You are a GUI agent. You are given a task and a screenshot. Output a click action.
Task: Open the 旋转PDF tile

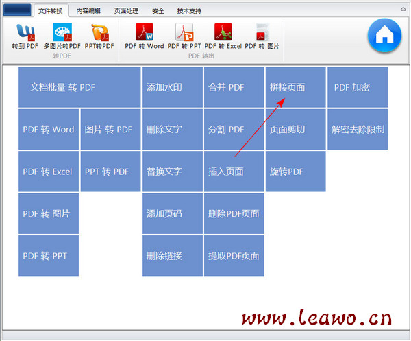[296, 172]
